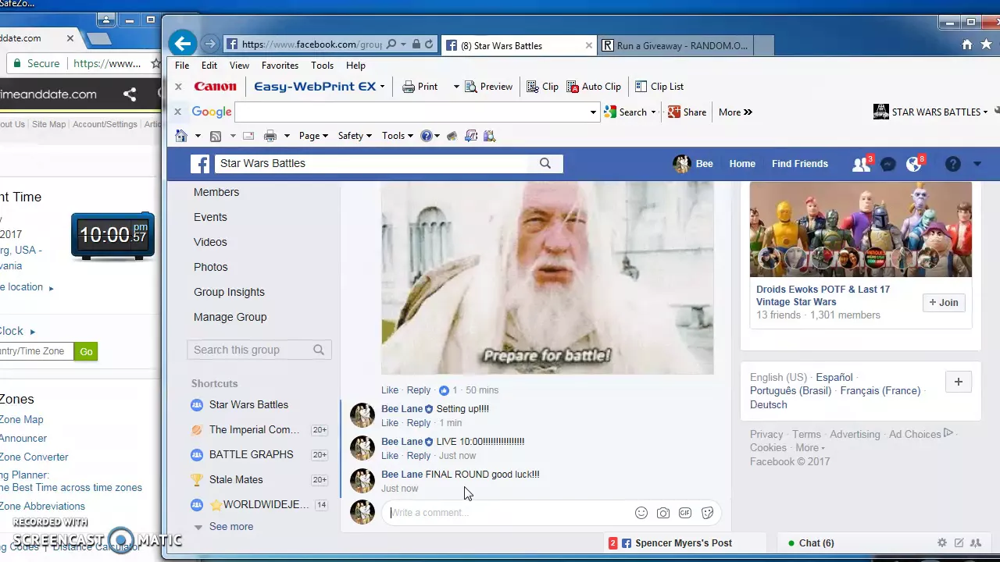Open suggested group cover image
The height and width of the screenshot is (562, 1000).
coord(861,229)
